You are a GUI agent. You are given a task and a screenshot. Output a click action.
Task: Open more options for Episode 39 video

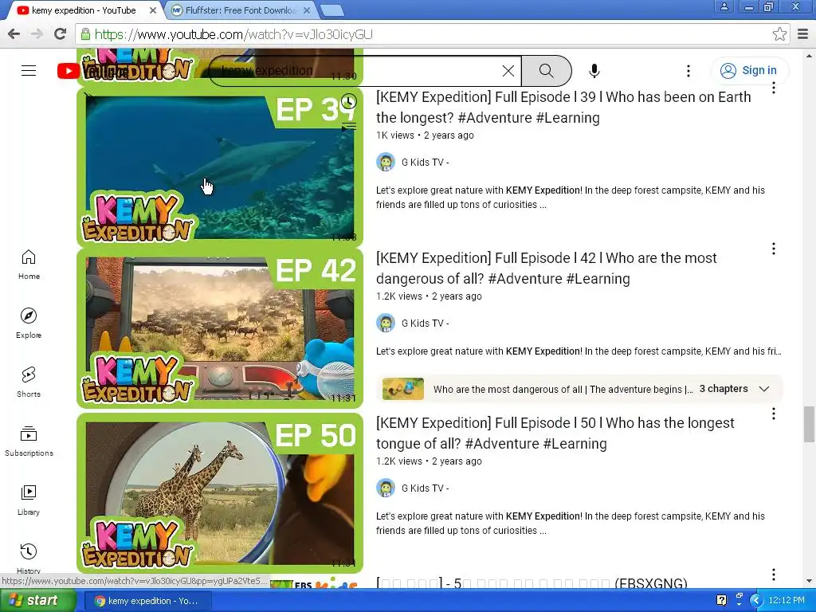[x=773, y=88]
